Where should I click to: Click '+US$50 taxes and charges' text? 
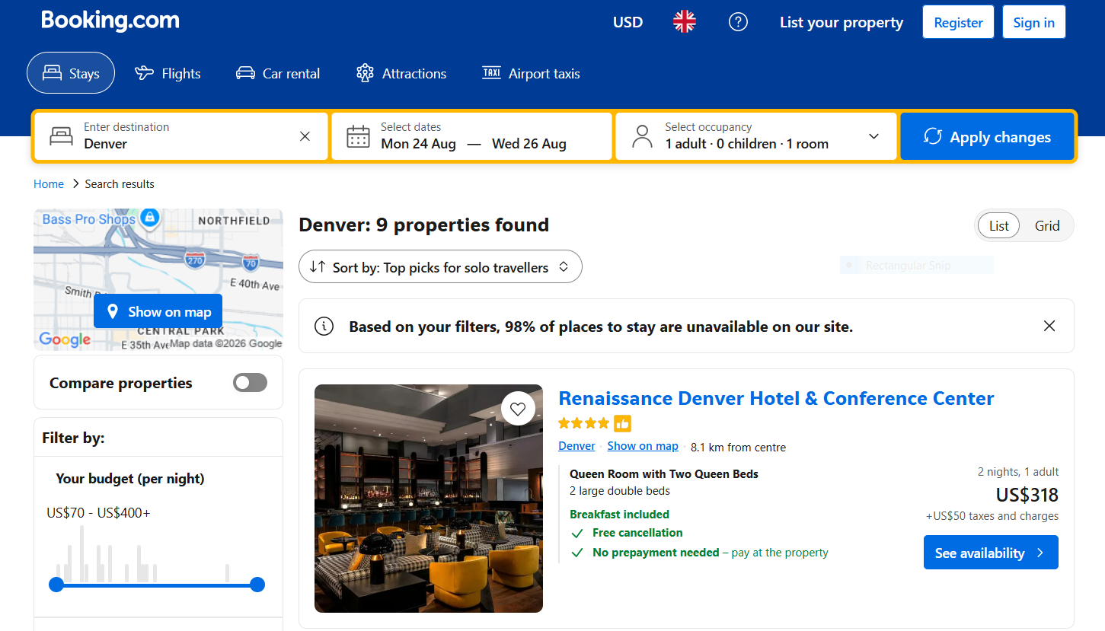(992, 516)
